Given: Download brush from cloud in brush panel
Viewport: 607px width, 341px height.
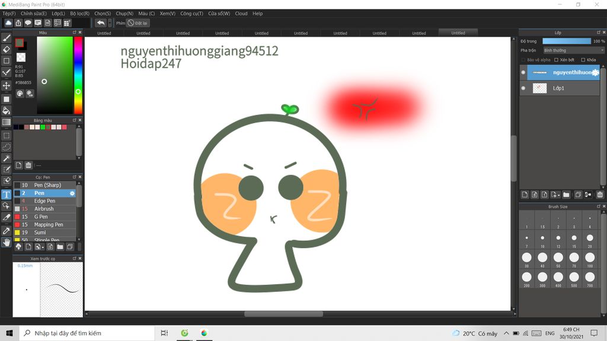Looking at the screenshot, I should point(18,247).
